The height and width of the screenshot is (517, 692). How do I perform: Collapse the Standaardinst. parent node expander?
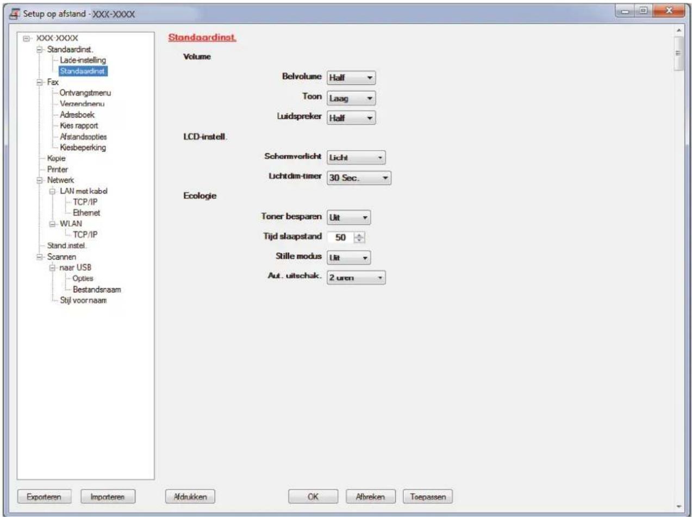(x=39, y=49)
